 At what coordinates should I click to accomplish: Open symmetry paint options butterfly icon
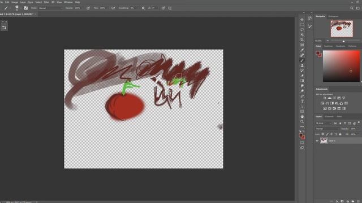(170, 8)
